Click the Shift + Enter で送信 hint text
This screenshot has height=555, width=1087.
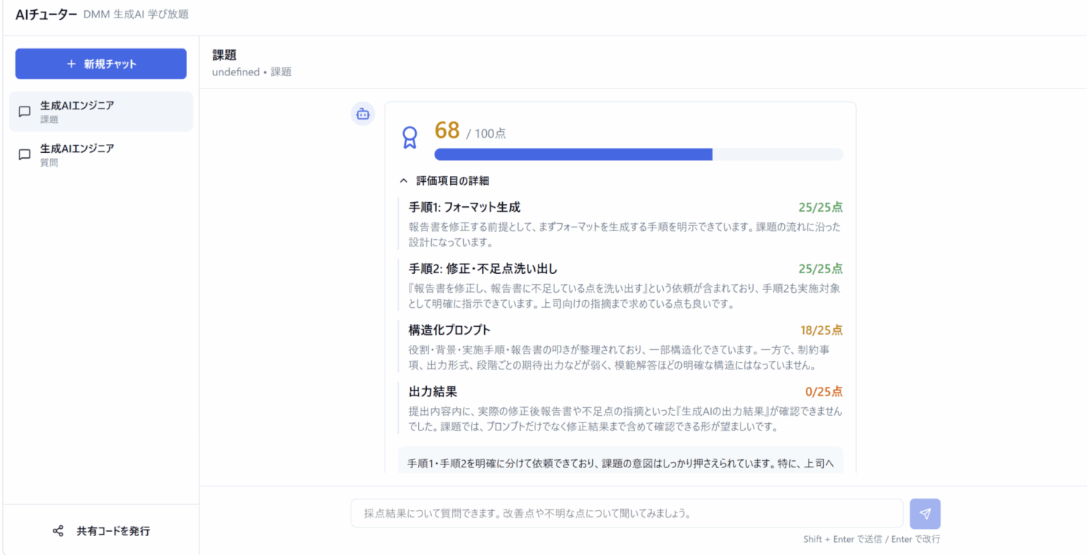(872, 539)
